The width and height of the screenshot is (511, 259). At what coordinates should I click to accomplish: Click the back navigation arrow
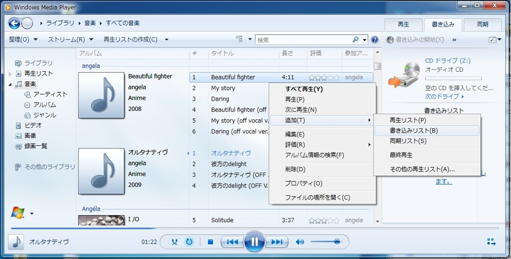14,23
